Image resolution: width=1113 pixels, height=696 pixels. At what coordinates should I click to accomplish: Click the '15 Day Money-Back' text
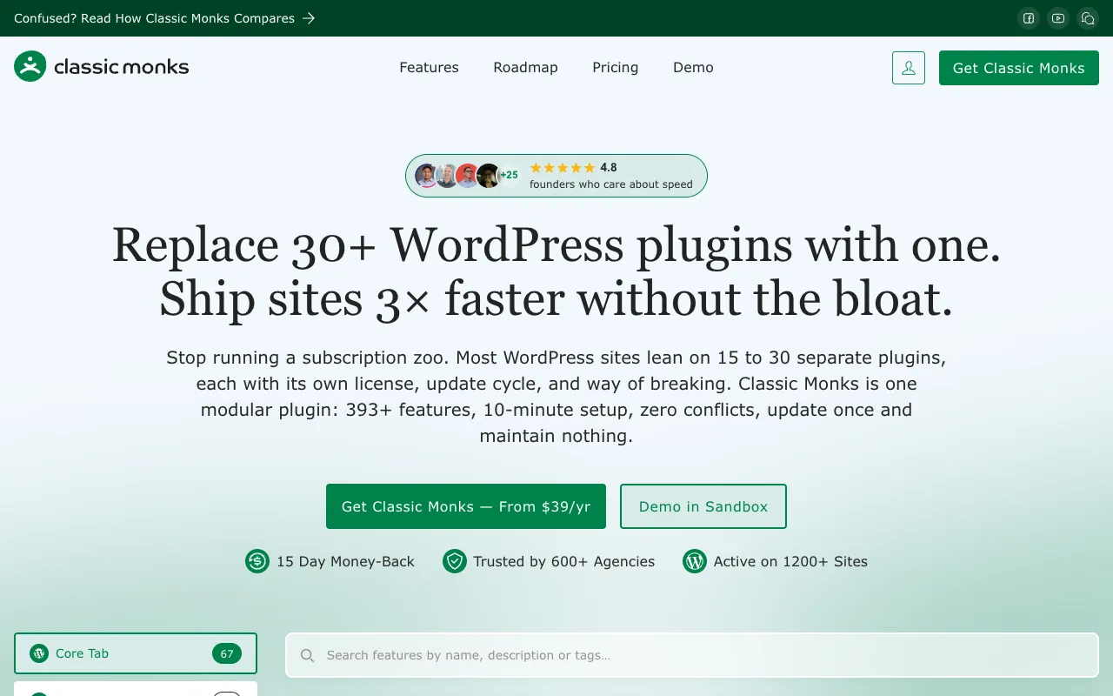(345, 561)
